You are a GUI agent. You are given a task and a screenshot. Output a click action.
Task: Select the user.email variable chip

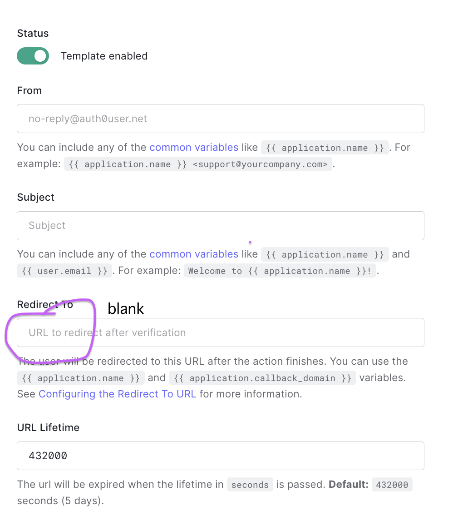click(64, 270)
